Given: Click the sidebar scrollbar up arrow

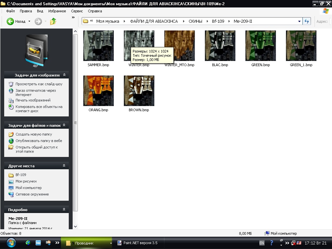Looking at the screenshot, I should click(75, 31).
